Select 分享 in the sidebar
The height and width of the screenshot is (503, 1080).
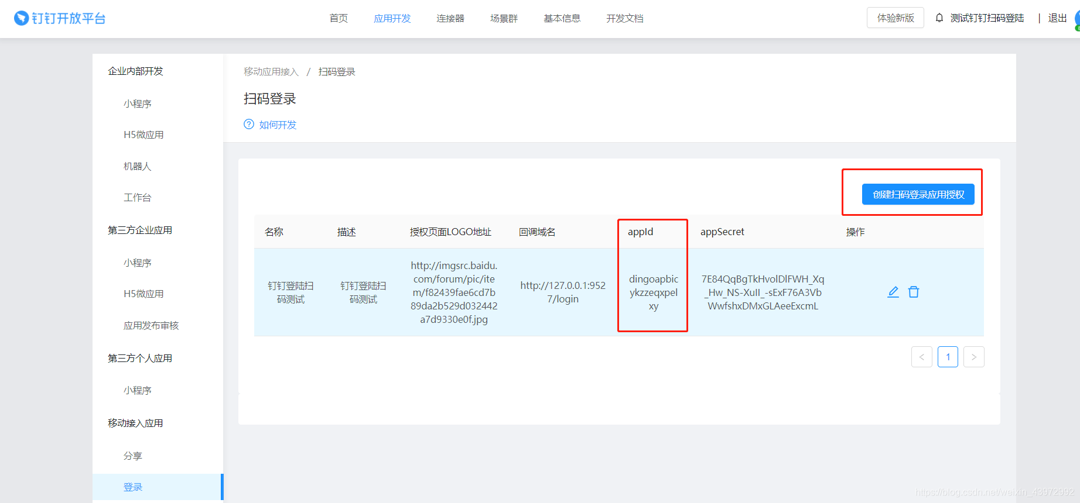tap(133, 456)
